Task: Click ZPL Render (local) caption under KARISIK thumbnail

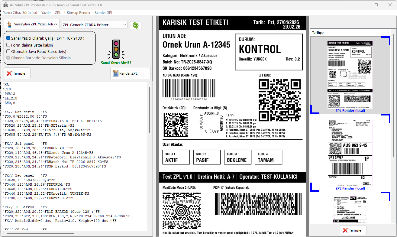Action: click(350, 111)
